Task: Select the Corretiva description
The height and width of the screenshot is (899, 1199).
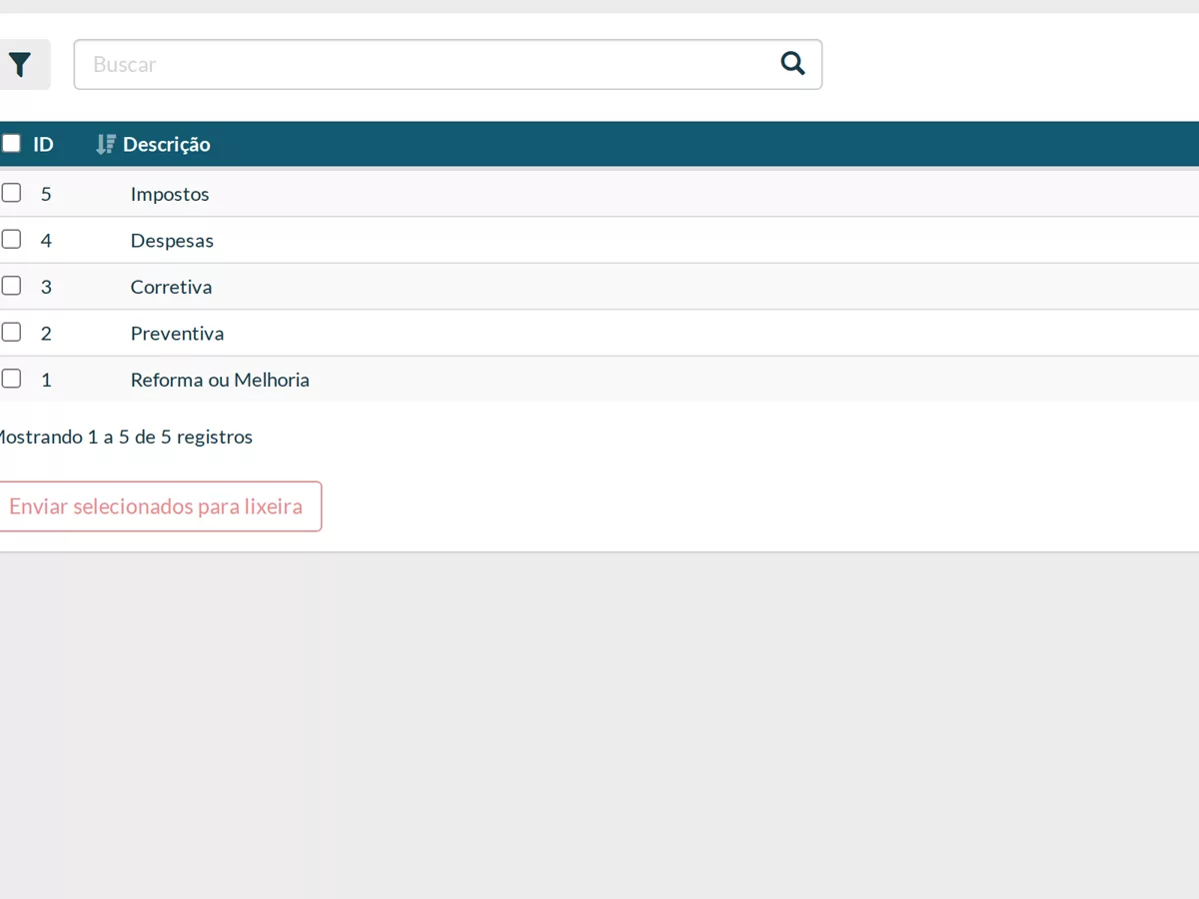Action: tap(171, 287)
